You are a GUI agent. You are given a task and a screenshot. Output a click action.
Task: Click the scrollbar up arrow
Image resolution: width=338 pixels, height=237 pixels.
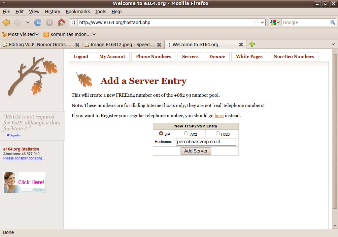(335, 51)
